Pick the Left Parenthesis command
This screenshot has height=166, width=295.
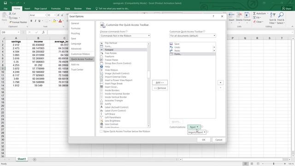(124, 118)
